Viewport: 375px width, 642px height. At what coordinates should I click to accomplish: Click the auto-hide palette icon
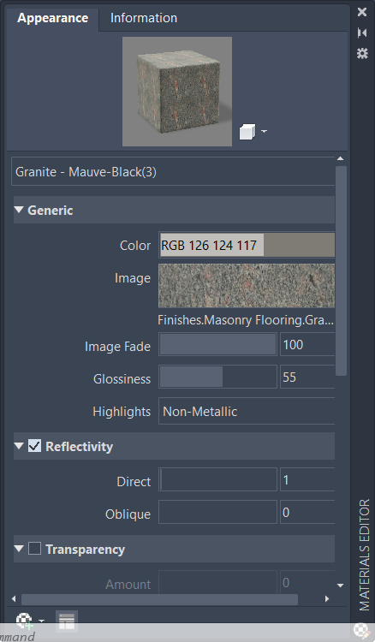[x=362, y=33]
